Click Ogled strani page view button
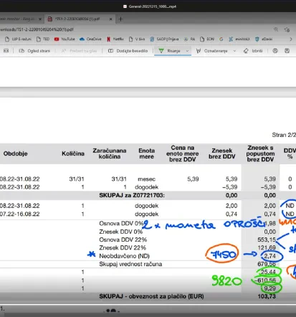Viewport: 296px width, 317px height. pos(34,51)
